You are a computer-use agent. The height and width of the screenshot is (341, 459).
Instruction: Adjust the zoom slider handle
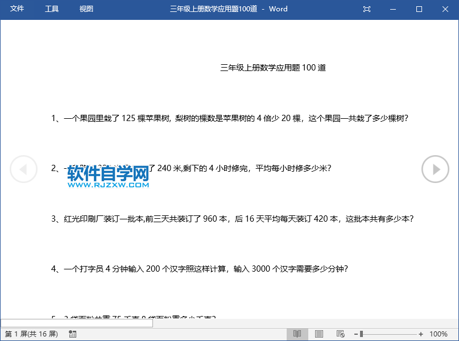point(361,334)
